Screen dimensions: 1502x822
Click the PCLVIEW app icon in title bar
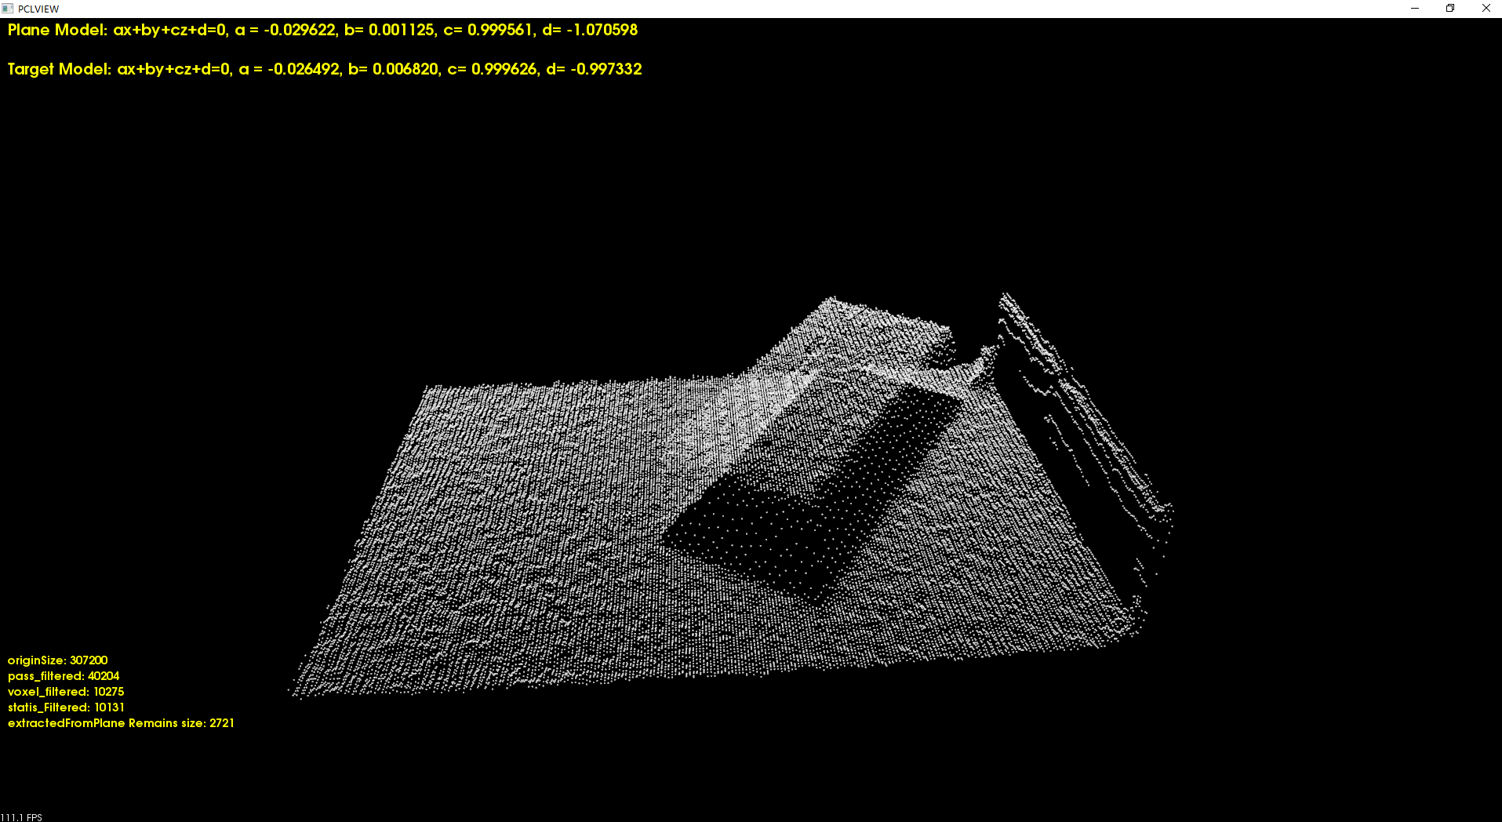(8, 9)
